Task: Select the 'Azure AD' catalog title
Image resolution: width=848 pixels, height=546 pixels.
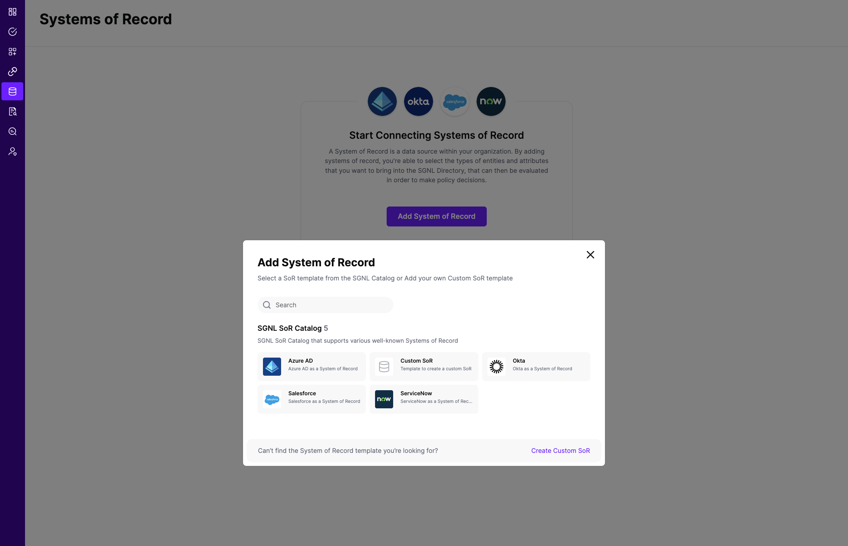Action: pos(300,361)
